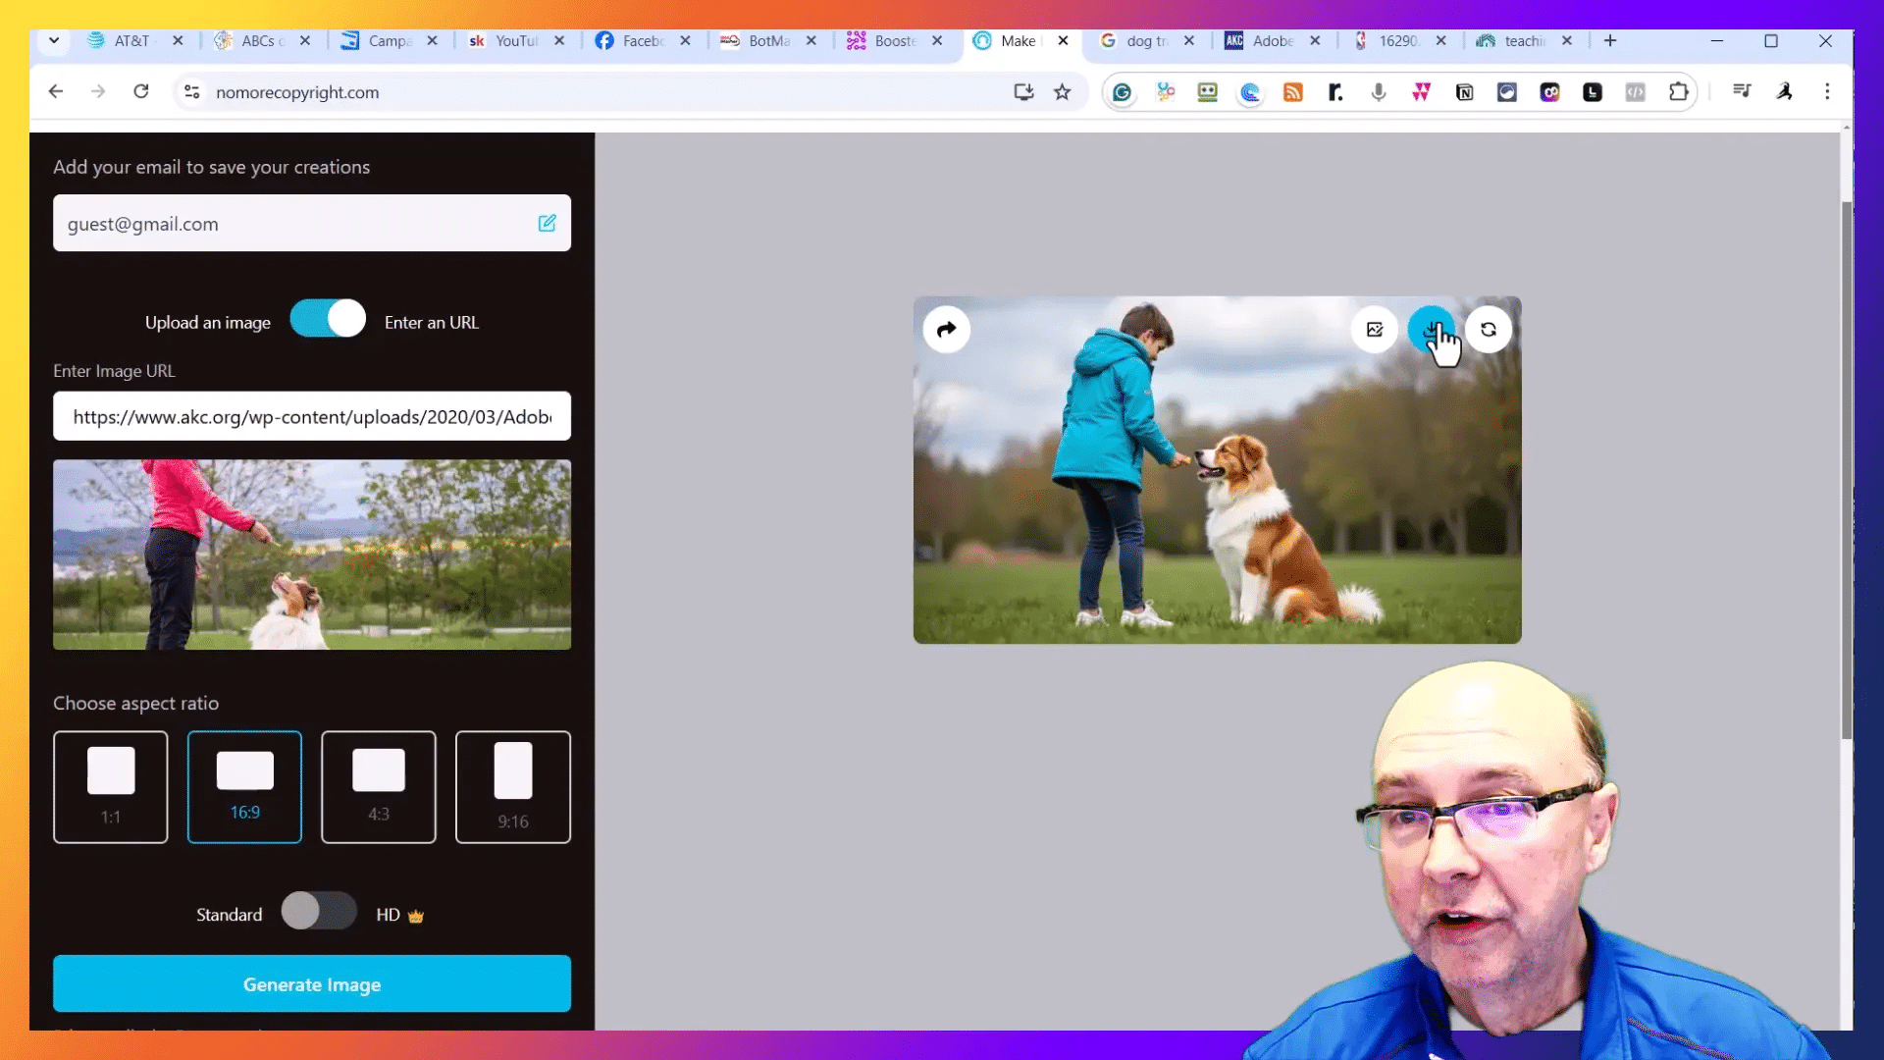Open Chrome three-dot menu
Viewport: 1884px width, 1060px height.
pyautogui.click(x=1827, y=92)
